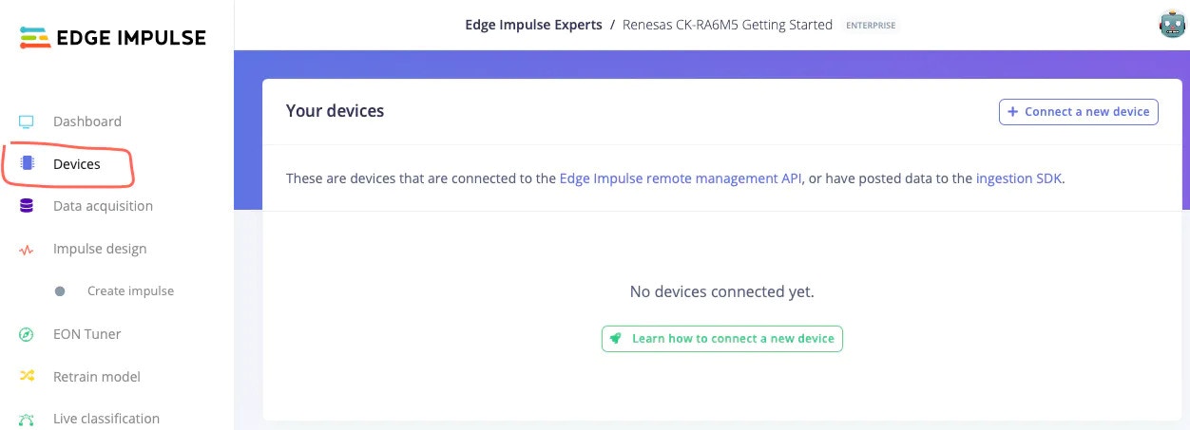Go to EON Tuner page
Screen dimensions: 1190x430
tap(86, 334)
